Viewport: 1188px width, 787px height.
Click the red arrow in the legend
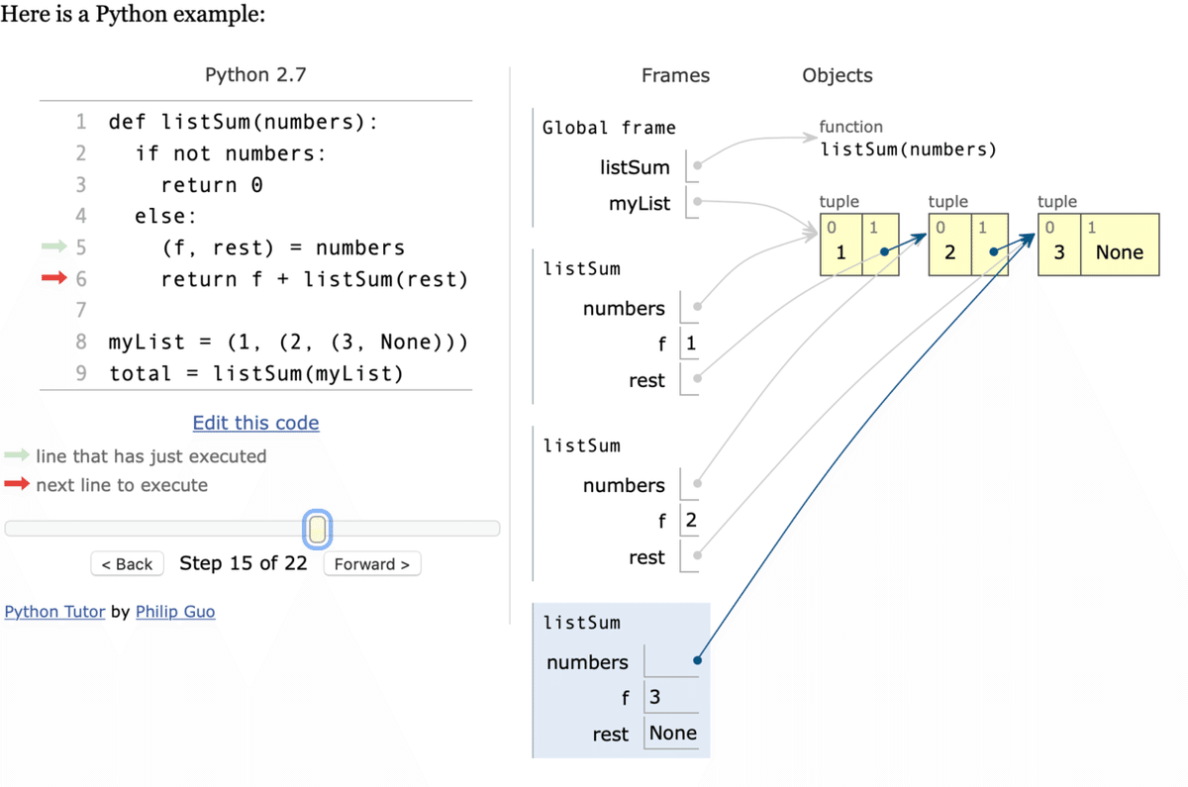pyautogui.click(x=17, y=485)
